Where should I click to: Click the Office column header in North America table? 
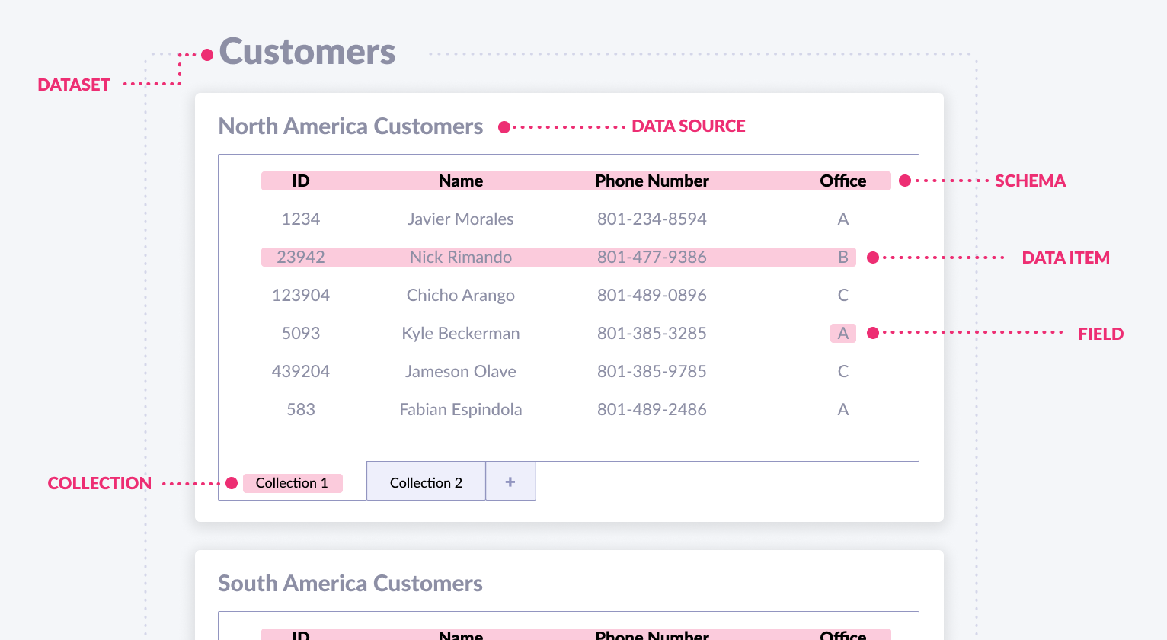[843, 181]
